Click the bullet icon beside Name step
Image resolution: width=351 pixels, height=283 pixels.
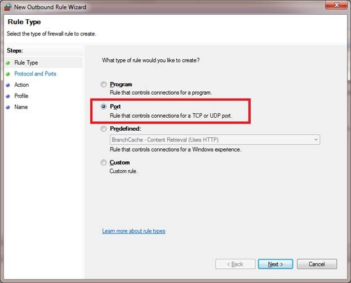[8, 107]
